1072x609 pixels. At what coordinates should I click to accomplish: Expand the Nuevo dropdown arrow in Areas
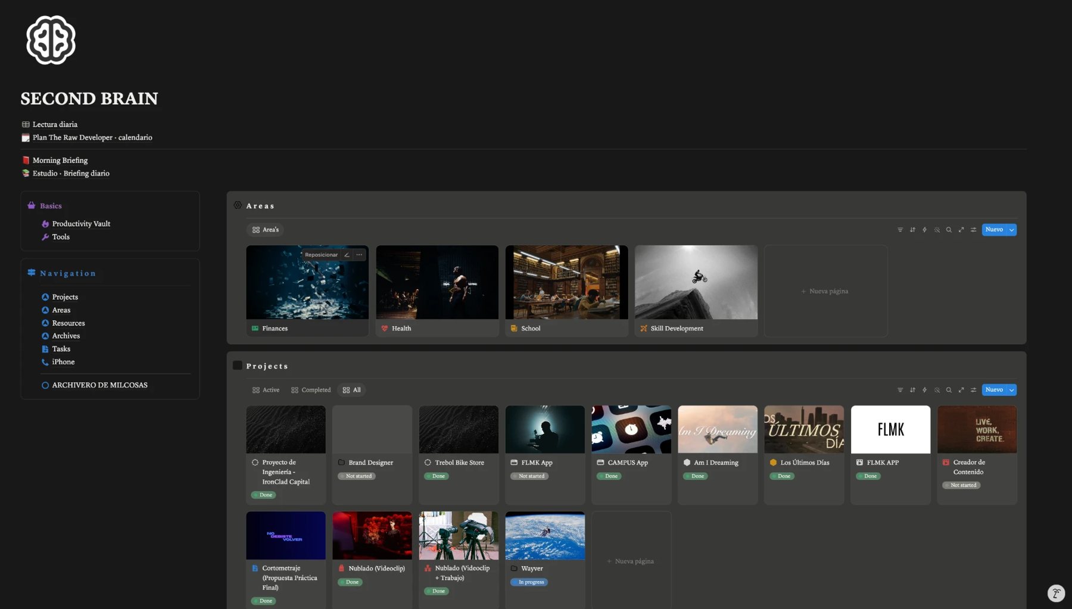tap(1011, 230)
